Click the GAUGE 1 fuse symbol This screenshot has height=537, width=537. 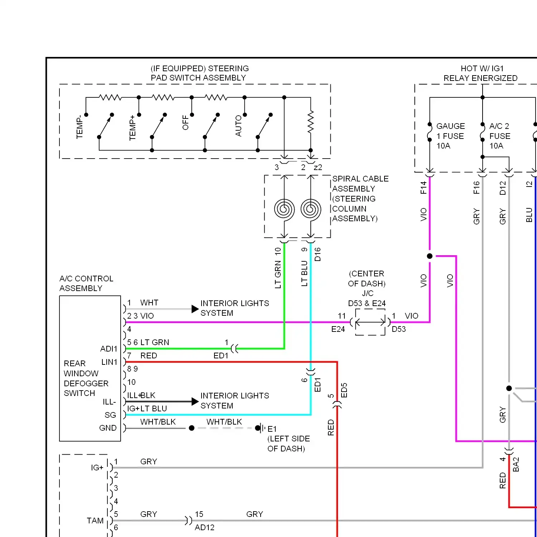pos(430,132)
